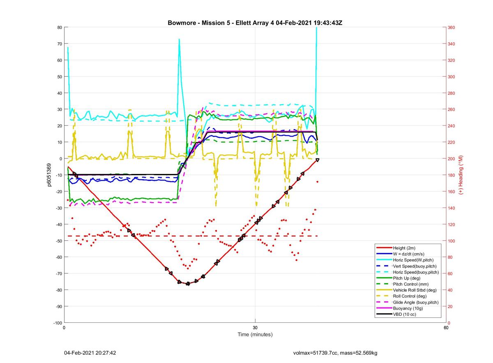The height and width of the screenshot is (363, 493).
Task: Click the left axis tick label "-50"
Action: click(59, 241)
